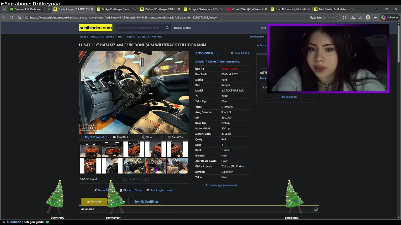Click Mesaj gönder to message seller

[x=288, y=97]
